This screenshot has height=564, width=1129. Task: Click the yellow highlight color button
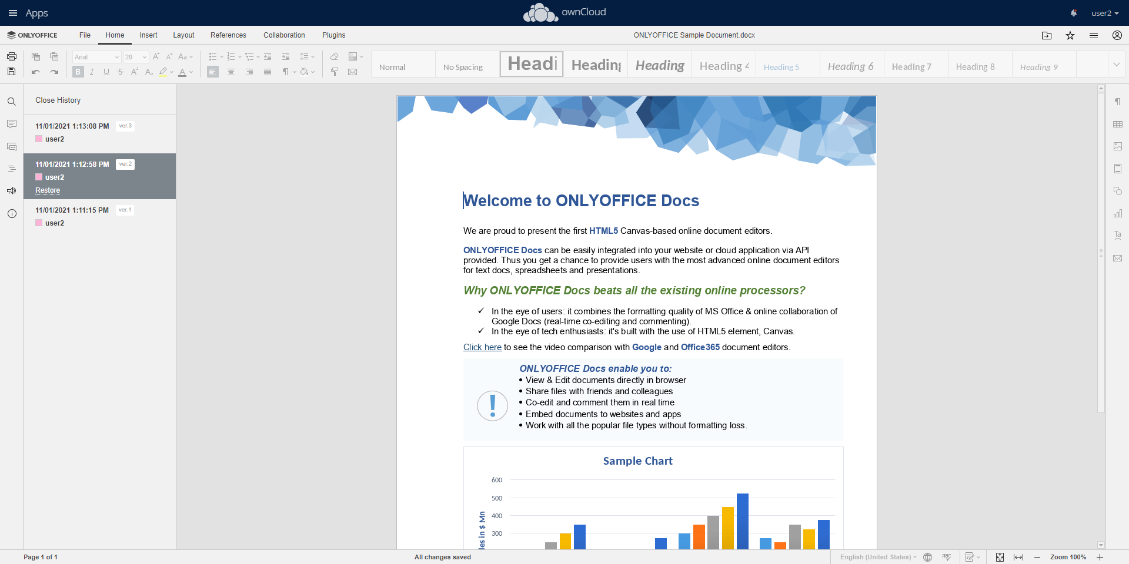[x=163, y=72]
